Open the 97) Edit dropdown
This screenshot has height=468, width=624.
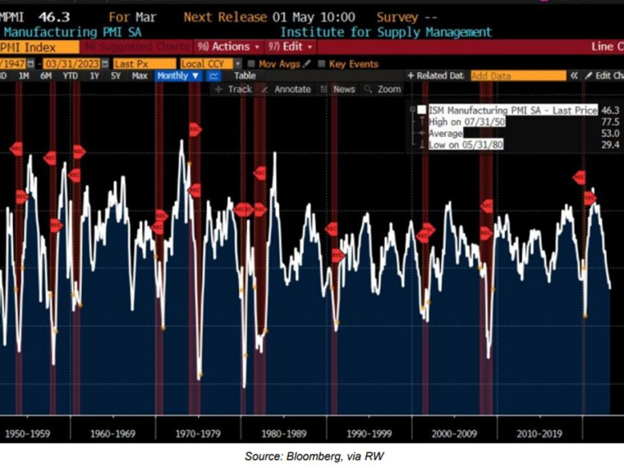(290, 47)
